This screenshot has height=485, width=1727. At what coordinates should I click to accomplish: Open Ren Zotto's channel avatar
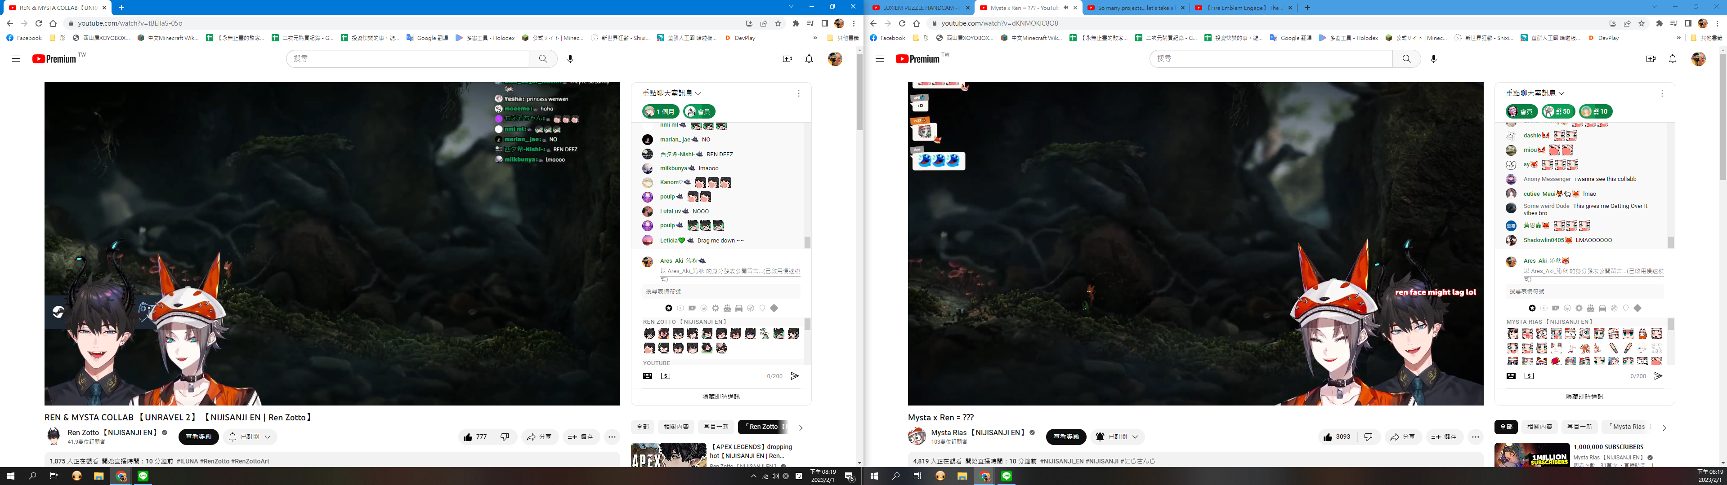(x=54, y=437)
